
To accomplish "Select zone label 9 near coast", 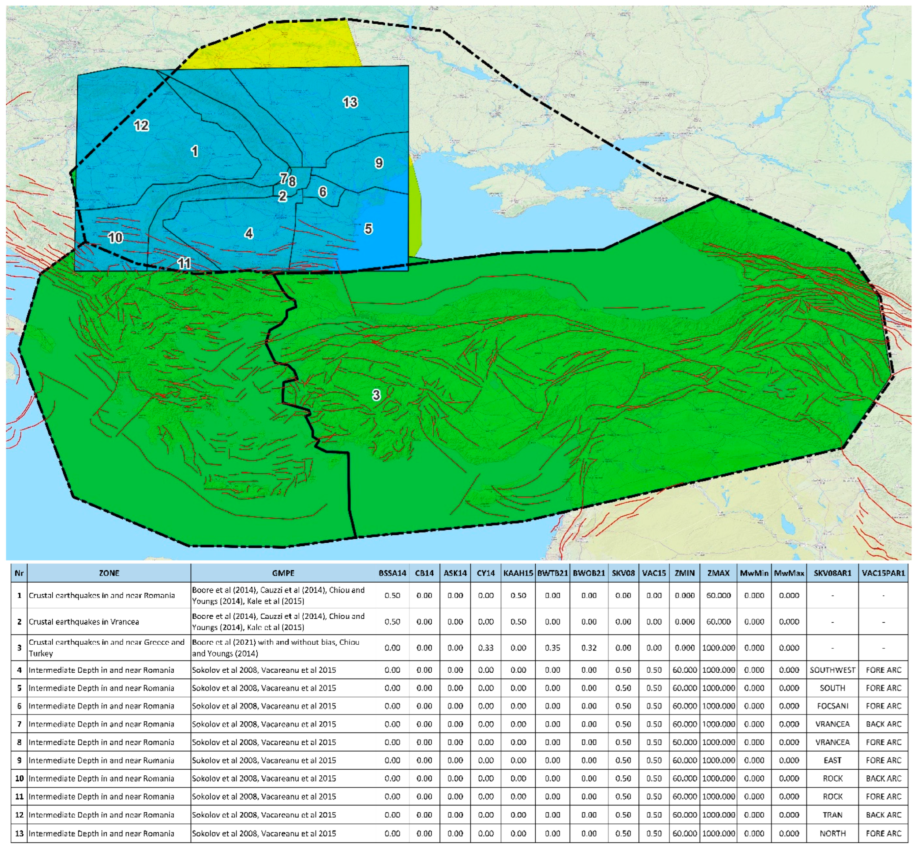I will (x=379, y=163).
